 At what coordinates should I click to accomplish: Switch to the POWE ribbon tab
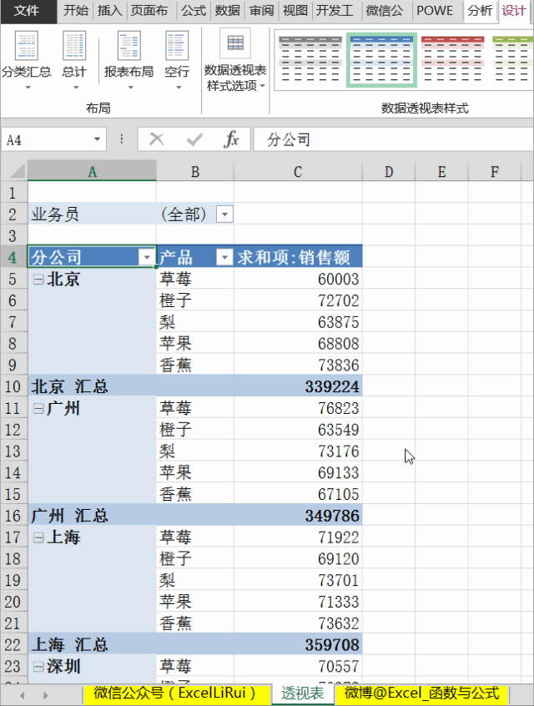[435, 11]
